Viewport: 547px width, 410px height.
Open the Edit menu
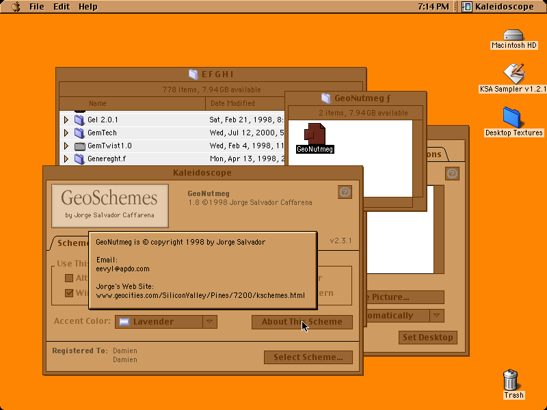click(62, 7)
